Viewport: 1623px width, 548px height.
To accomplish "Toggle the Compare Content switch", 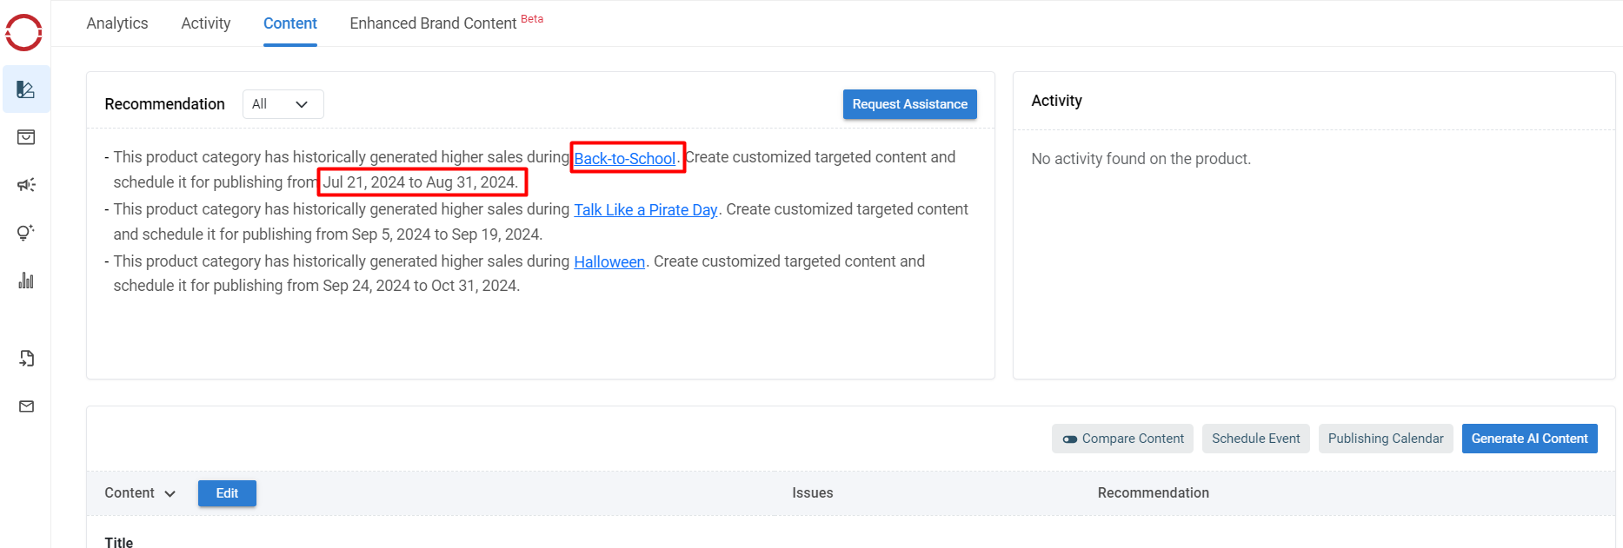I will (x=1122, y=439).
